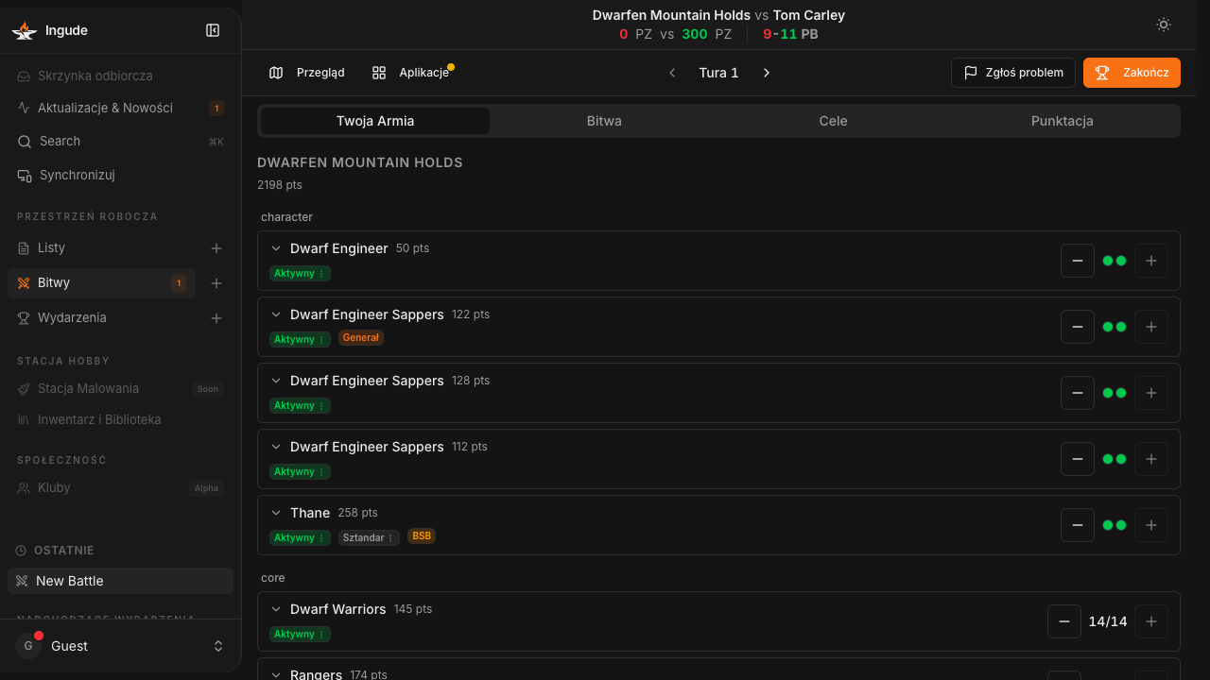Open Aktywny status of Dwarf Engineer 50 pts

point(300,273)
